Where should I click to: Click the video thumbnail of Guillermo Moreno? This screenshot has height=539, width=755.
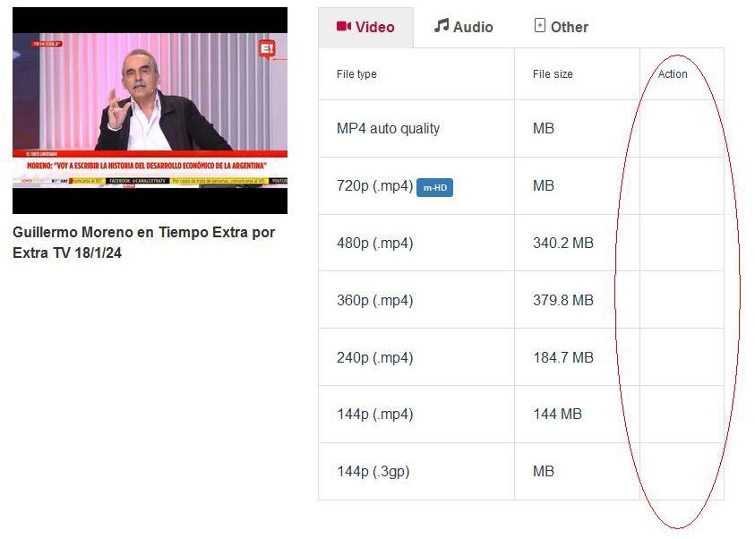[150, 110]
